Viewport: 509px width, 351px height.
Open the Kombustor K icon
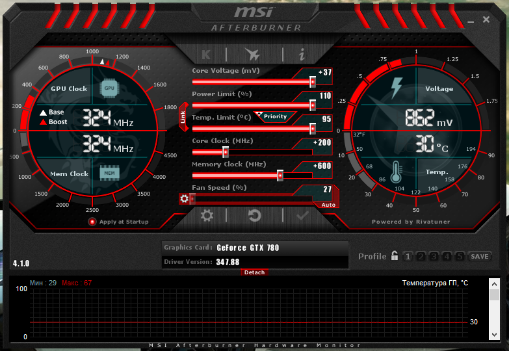206,55
